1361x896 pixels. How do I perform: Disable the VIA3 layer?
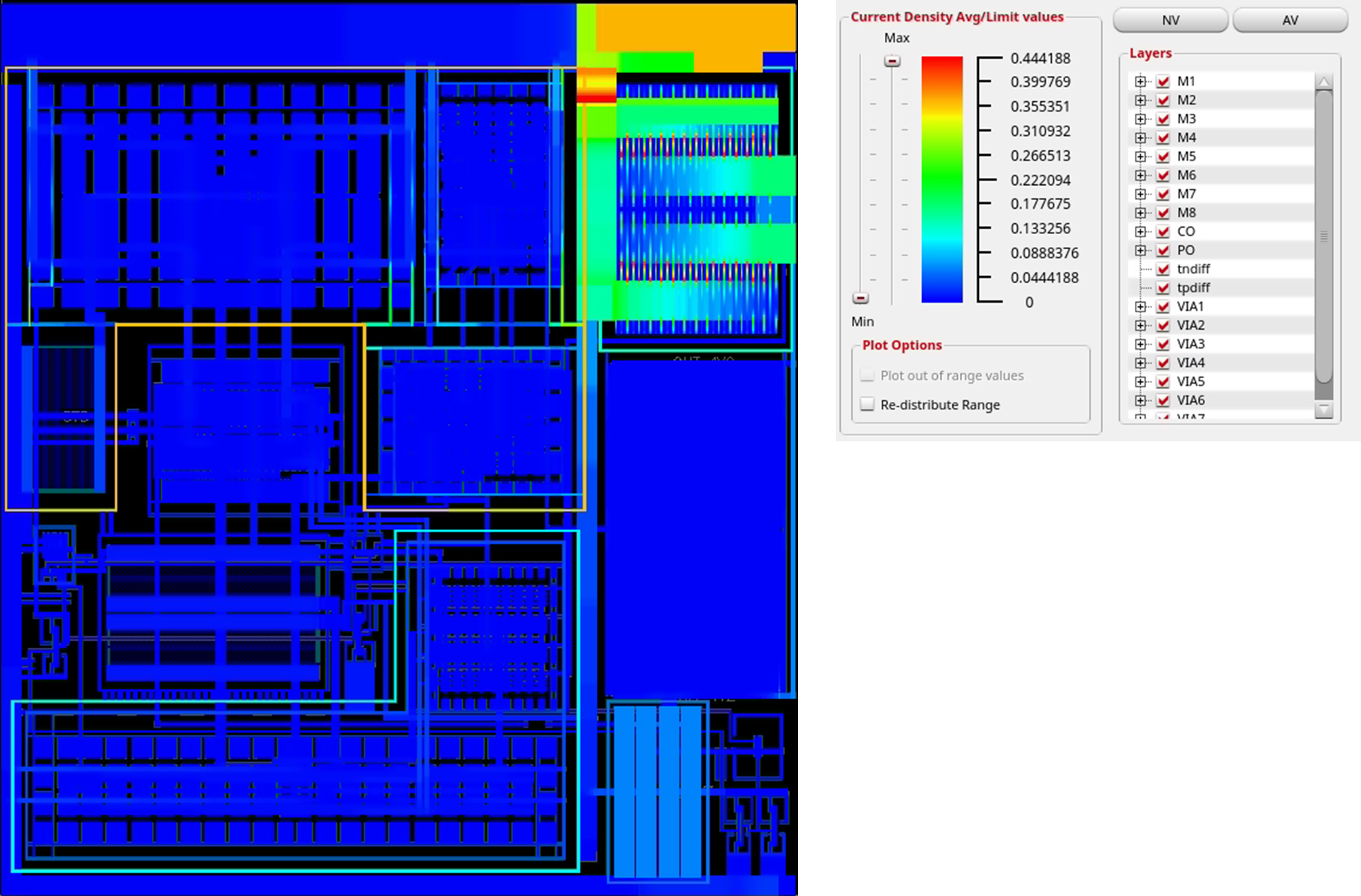pyautogui.click(x=1162, y=344)
